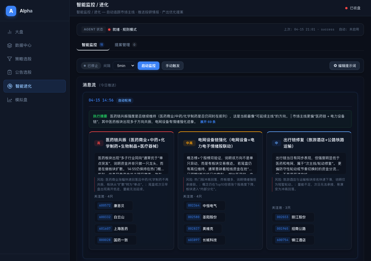This screenshot has height=261, width=371.
Task: Click the 就绪 · 规则模式 status text
Action: click(x=125, y=30)
